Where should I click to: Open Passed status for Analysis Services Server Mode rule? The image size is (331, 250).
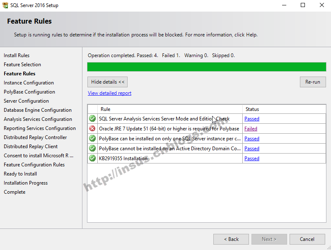coord(251,119)
